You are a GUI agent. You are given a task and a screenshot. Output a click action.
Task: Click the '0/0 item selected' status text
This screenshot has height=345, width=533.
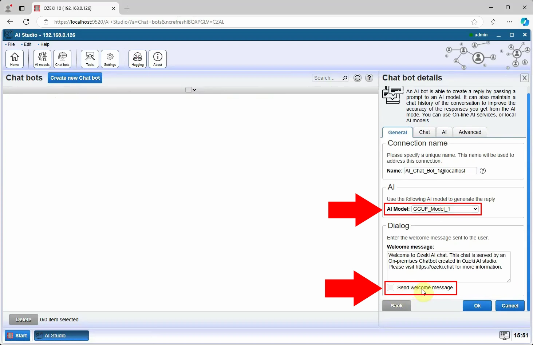59,320
